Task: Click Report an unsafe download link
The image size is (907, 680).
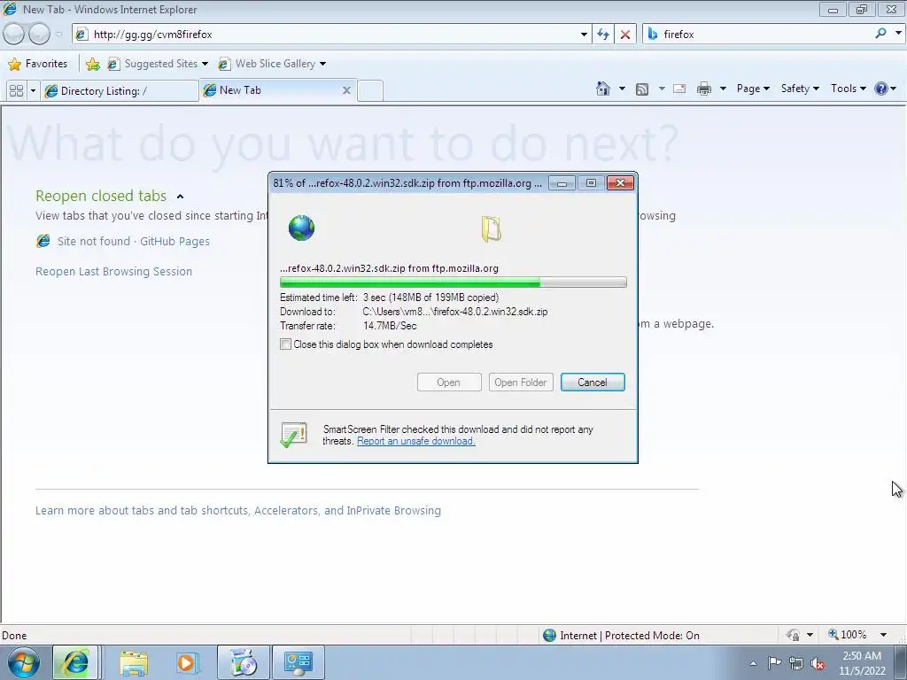Action: [x=416, y=441]
